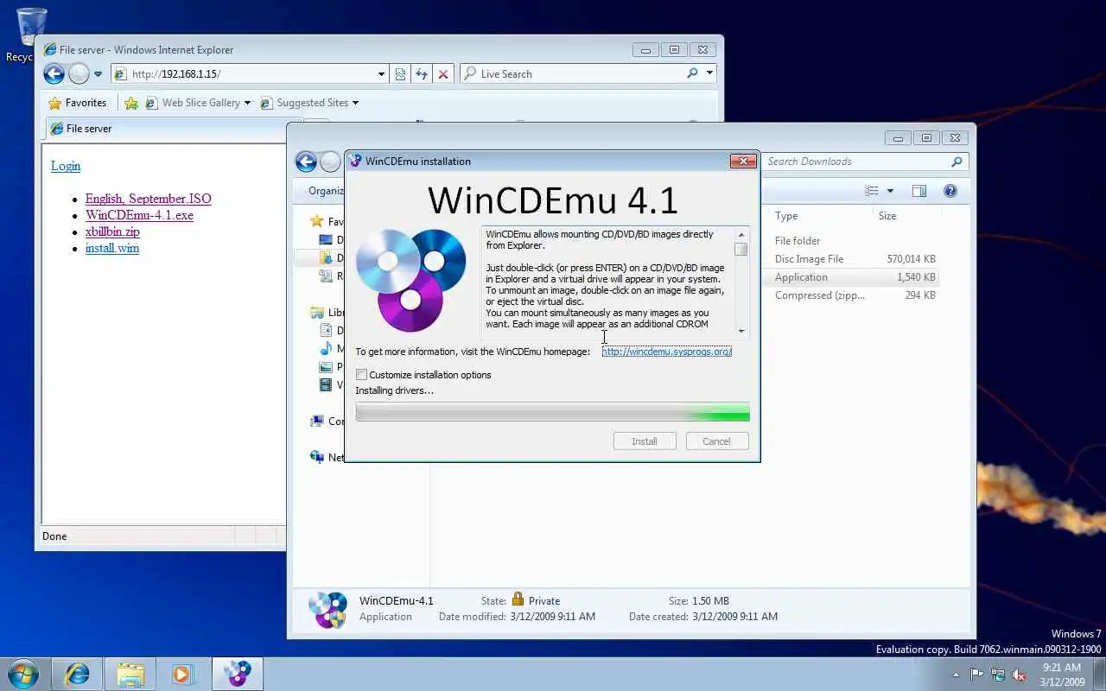This screenshot has width=1106, height=691.
Task: Click the WinCDEmu installation title bar icon
Action: click(x=355, y=161)
